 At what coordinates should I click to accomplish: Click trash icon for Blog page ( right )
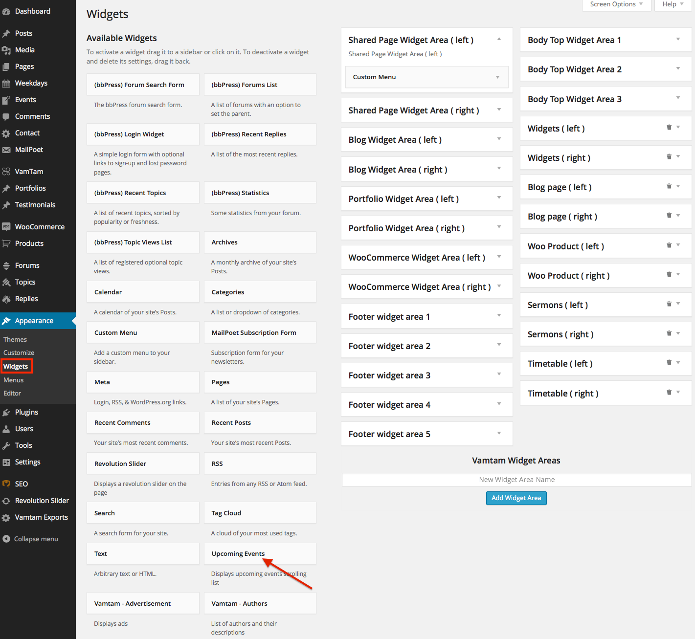[x=669, y=215]
